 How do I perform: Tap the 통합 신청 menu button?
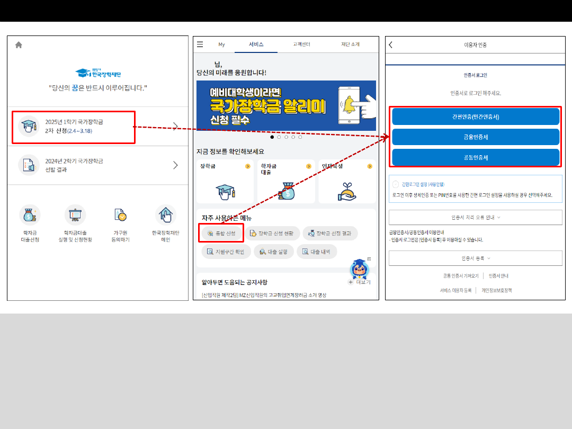[221, 233]
